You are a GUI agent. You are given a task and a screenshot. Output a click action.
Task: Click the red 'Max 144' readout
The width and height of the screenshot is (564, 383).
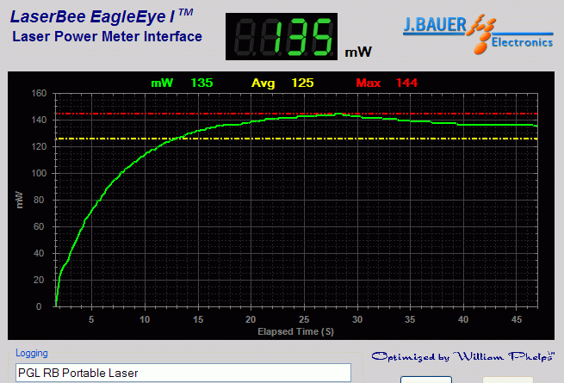pyautogui.click(x=387, y=83)
